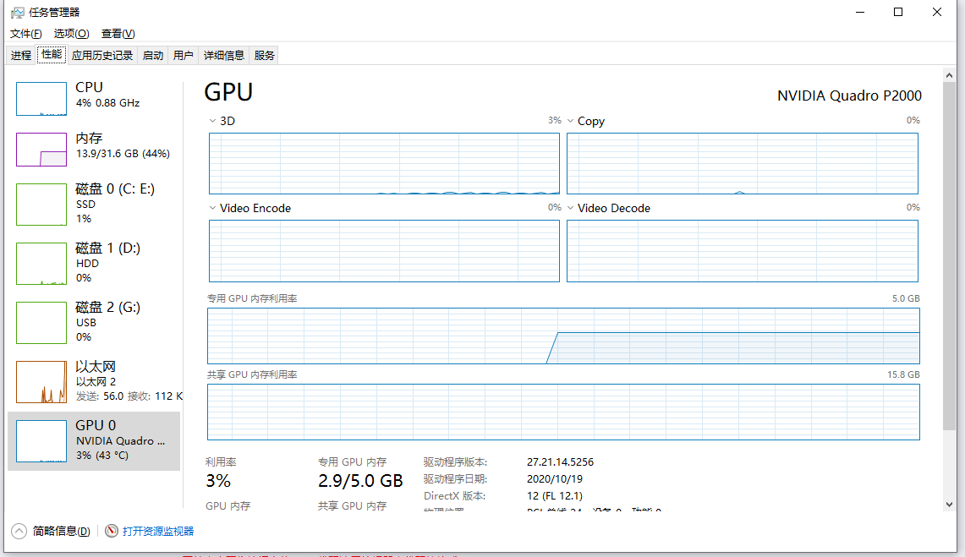Switch to the 进程 tab
The image size is (965, 557).
pos(21,55)
